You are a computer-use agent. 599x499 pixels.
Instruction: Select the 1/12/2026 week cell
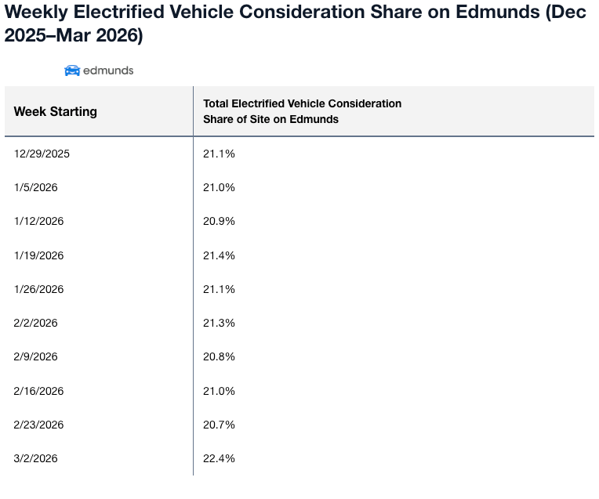(x=39, y=222)
